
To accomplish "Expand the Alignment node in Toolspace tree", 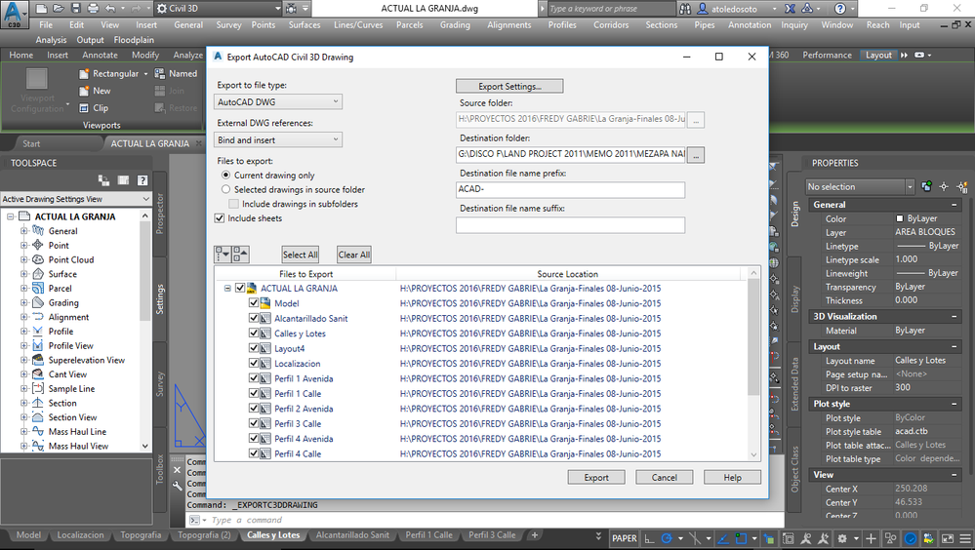I will [24, 317].
